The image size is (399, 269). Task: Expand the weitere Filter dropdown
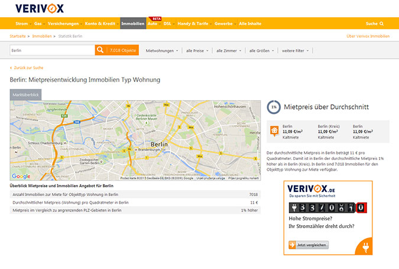pyautogui.click(x=295, y=51)
